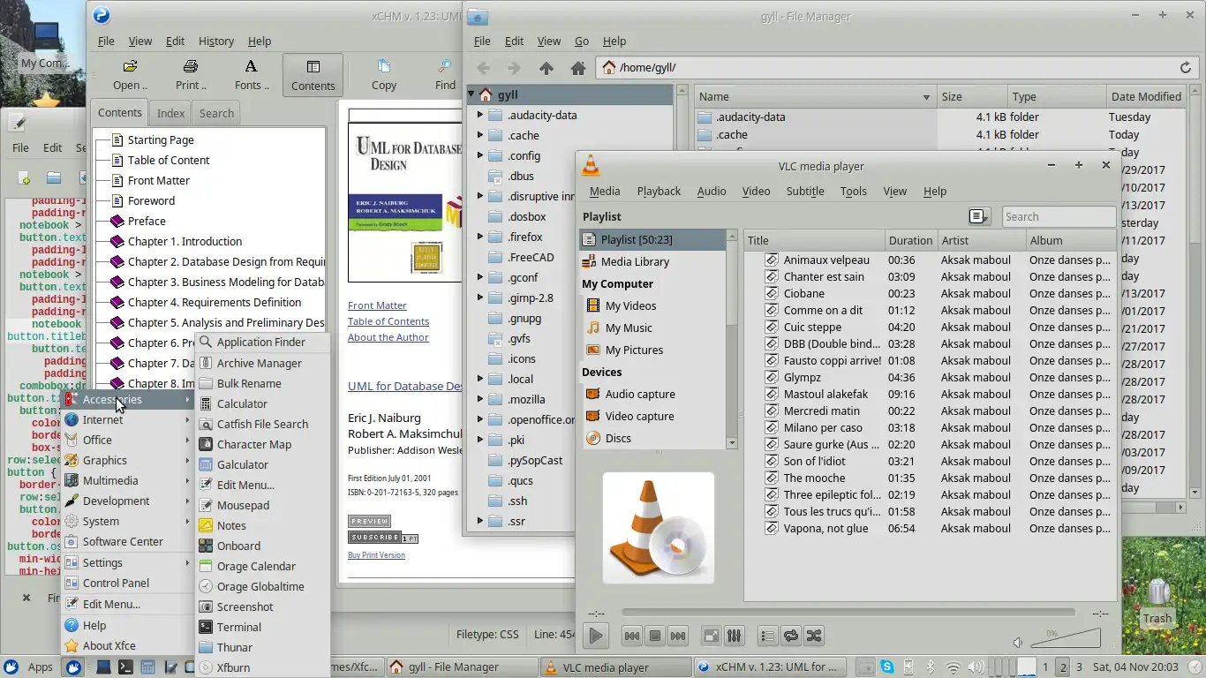Show extended settings in VLC
Image resolution: width=1206 pixels, height=678 pixels.
click(x=735, y=636)
